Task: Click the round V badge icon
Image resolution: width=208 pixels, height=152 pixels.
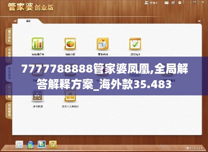Action: pyautogui.click(x=180, y=3)
